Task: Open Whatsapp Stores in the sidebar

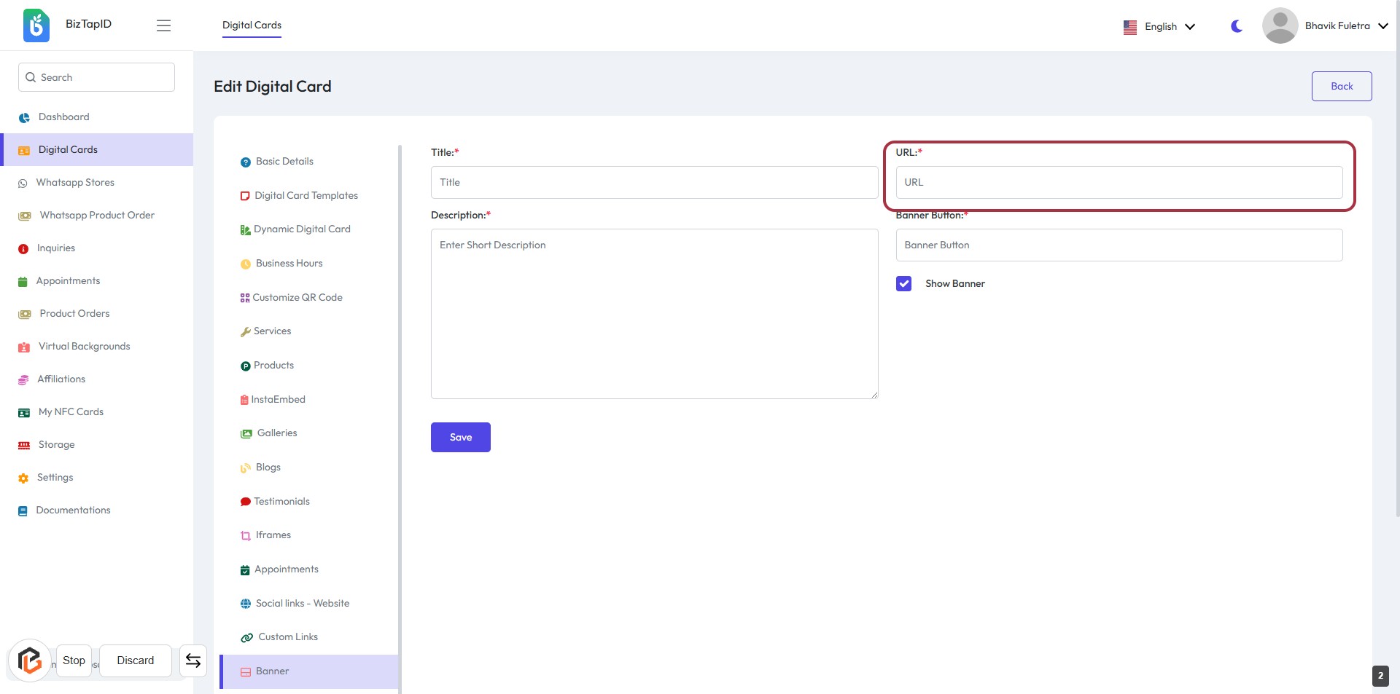Action: point(75,183)
